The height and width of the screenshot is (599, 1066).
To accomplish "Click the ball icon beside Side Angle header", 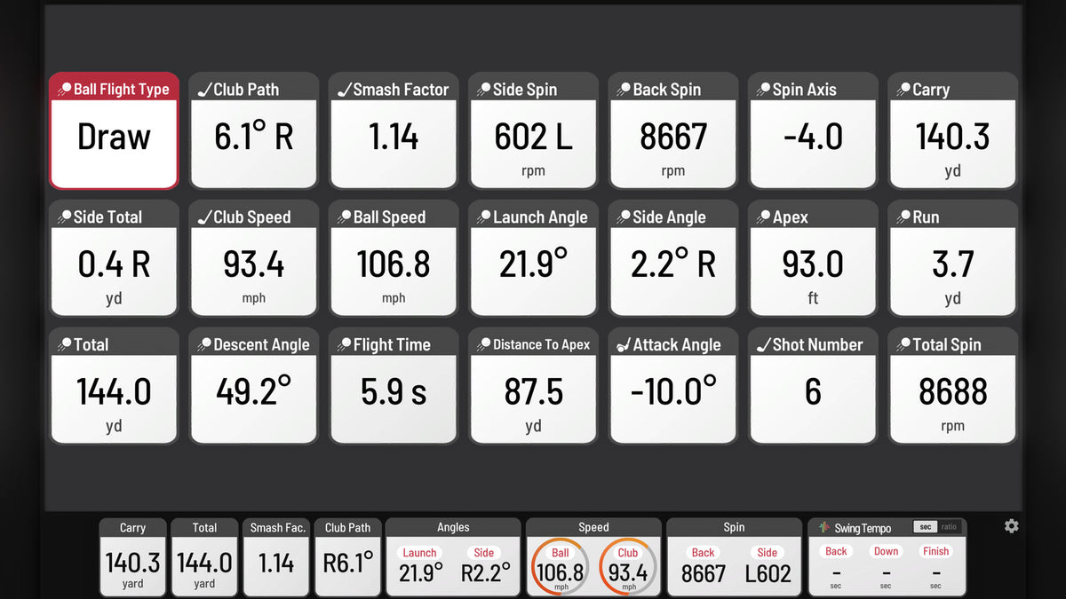I will pyautogui.click(x=624, y=217).
